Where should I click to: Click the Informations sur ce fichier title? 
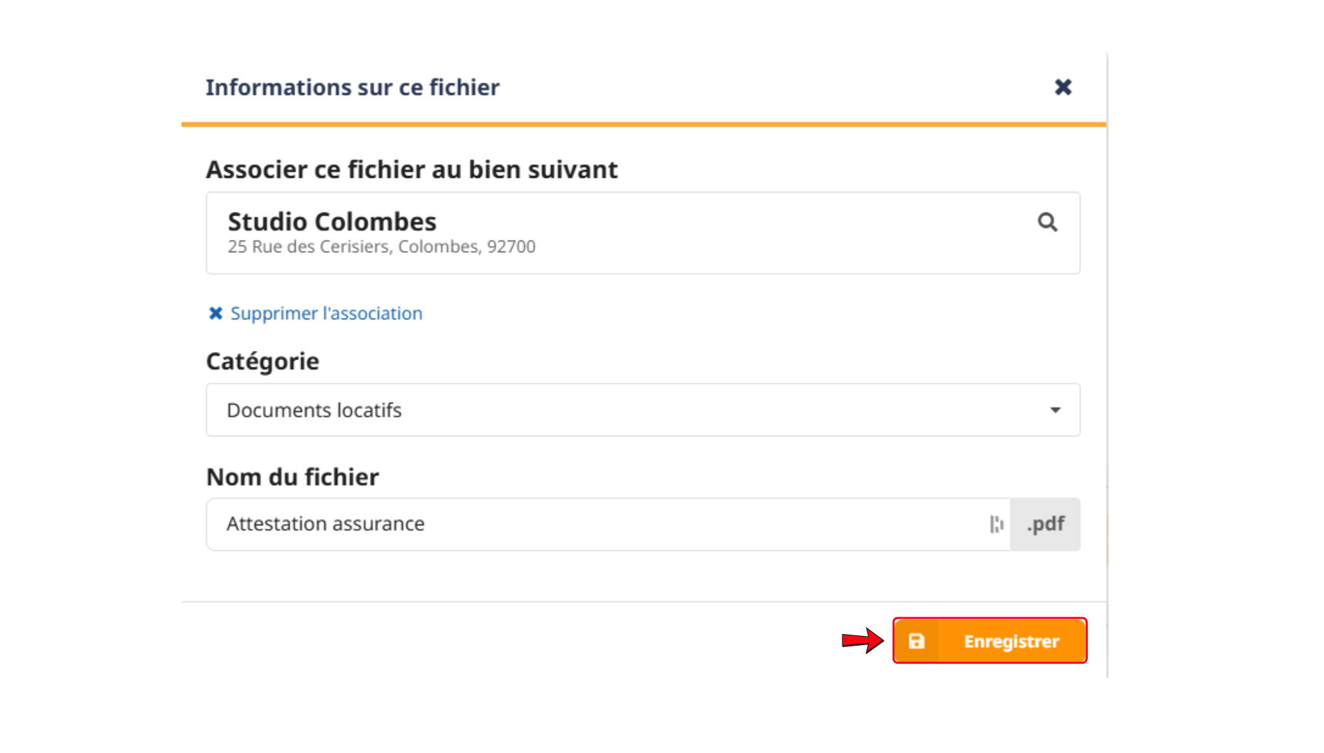[x=352, y=87]
